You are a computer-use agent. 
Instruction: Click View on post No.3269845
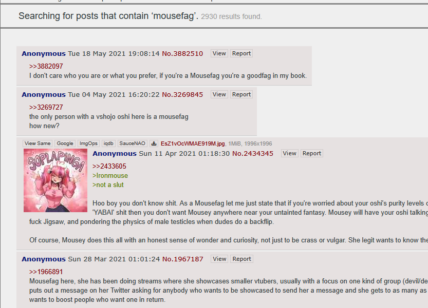coord(219,94)
